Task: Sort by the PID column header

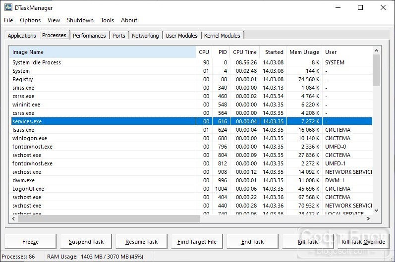Action: [x=221, y=52]
